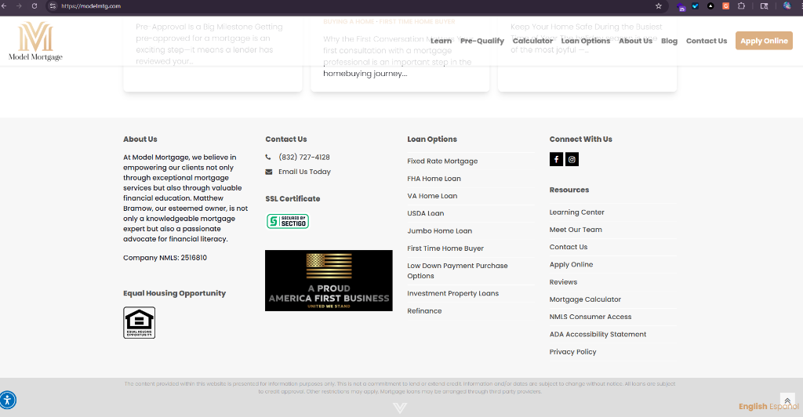
Task: Open the Facebook page icon
Action: pyautogui.click(x=556, y=159)
